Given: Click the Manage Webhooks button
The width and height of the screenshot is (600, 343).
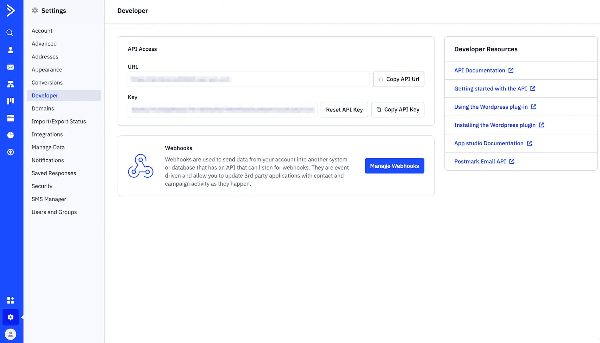Looking at the screenshot, I should [394, 166].
